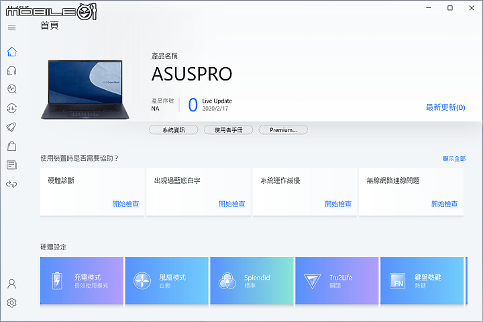
Task: Open 最新更新(0) link
Action: coord(445,107)
